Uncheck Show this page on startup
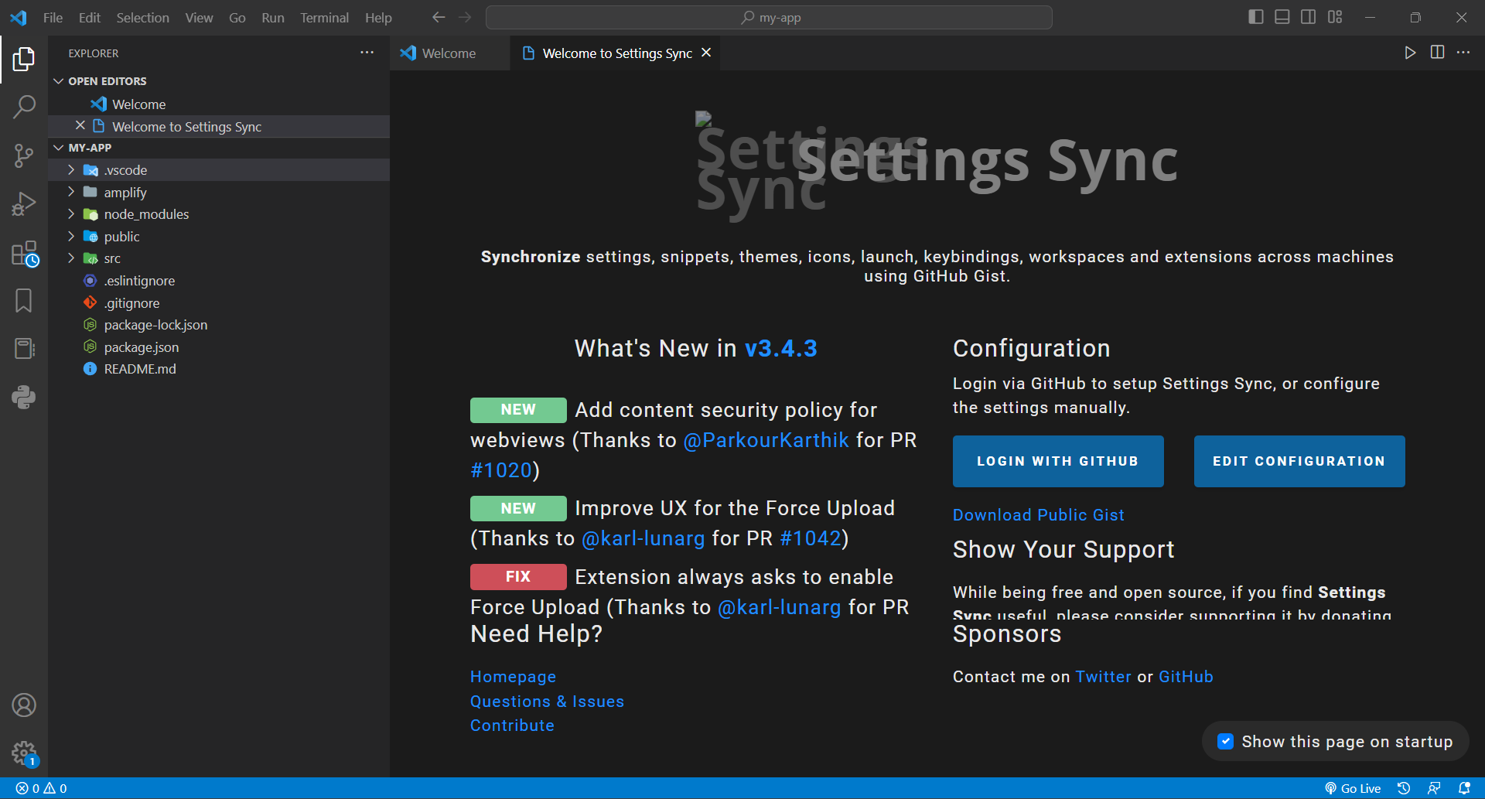Viewport: 1485px width, 799px height. tap(1225, 742)
